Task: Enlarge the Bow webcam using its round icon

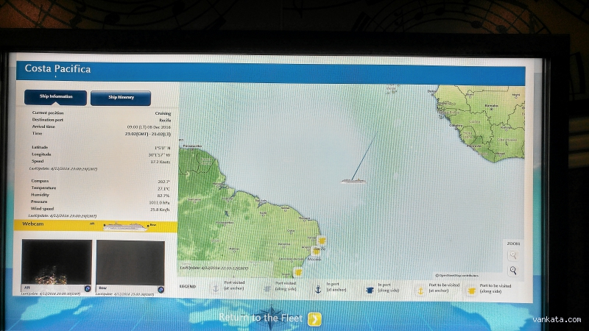Action: tap(161, 288)
